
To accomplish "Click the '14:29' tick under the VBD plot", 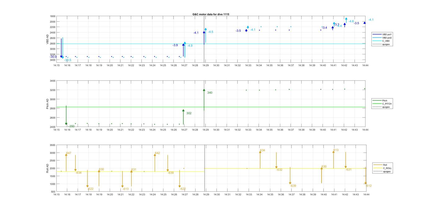I will 206,65.
